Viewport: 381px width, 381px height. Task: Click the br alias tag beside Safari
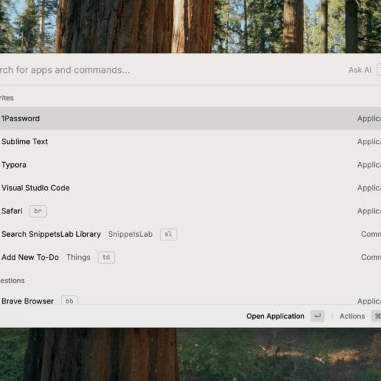pos(38,211)
